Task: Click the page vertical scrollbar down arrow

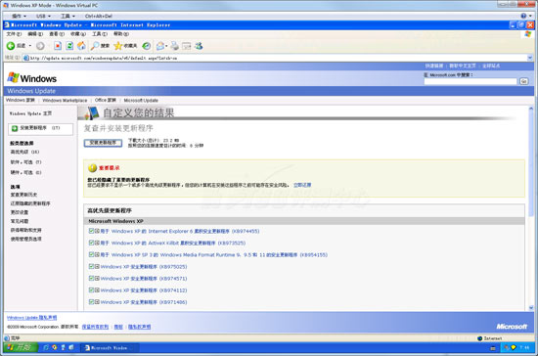Action: coord(531,307)
